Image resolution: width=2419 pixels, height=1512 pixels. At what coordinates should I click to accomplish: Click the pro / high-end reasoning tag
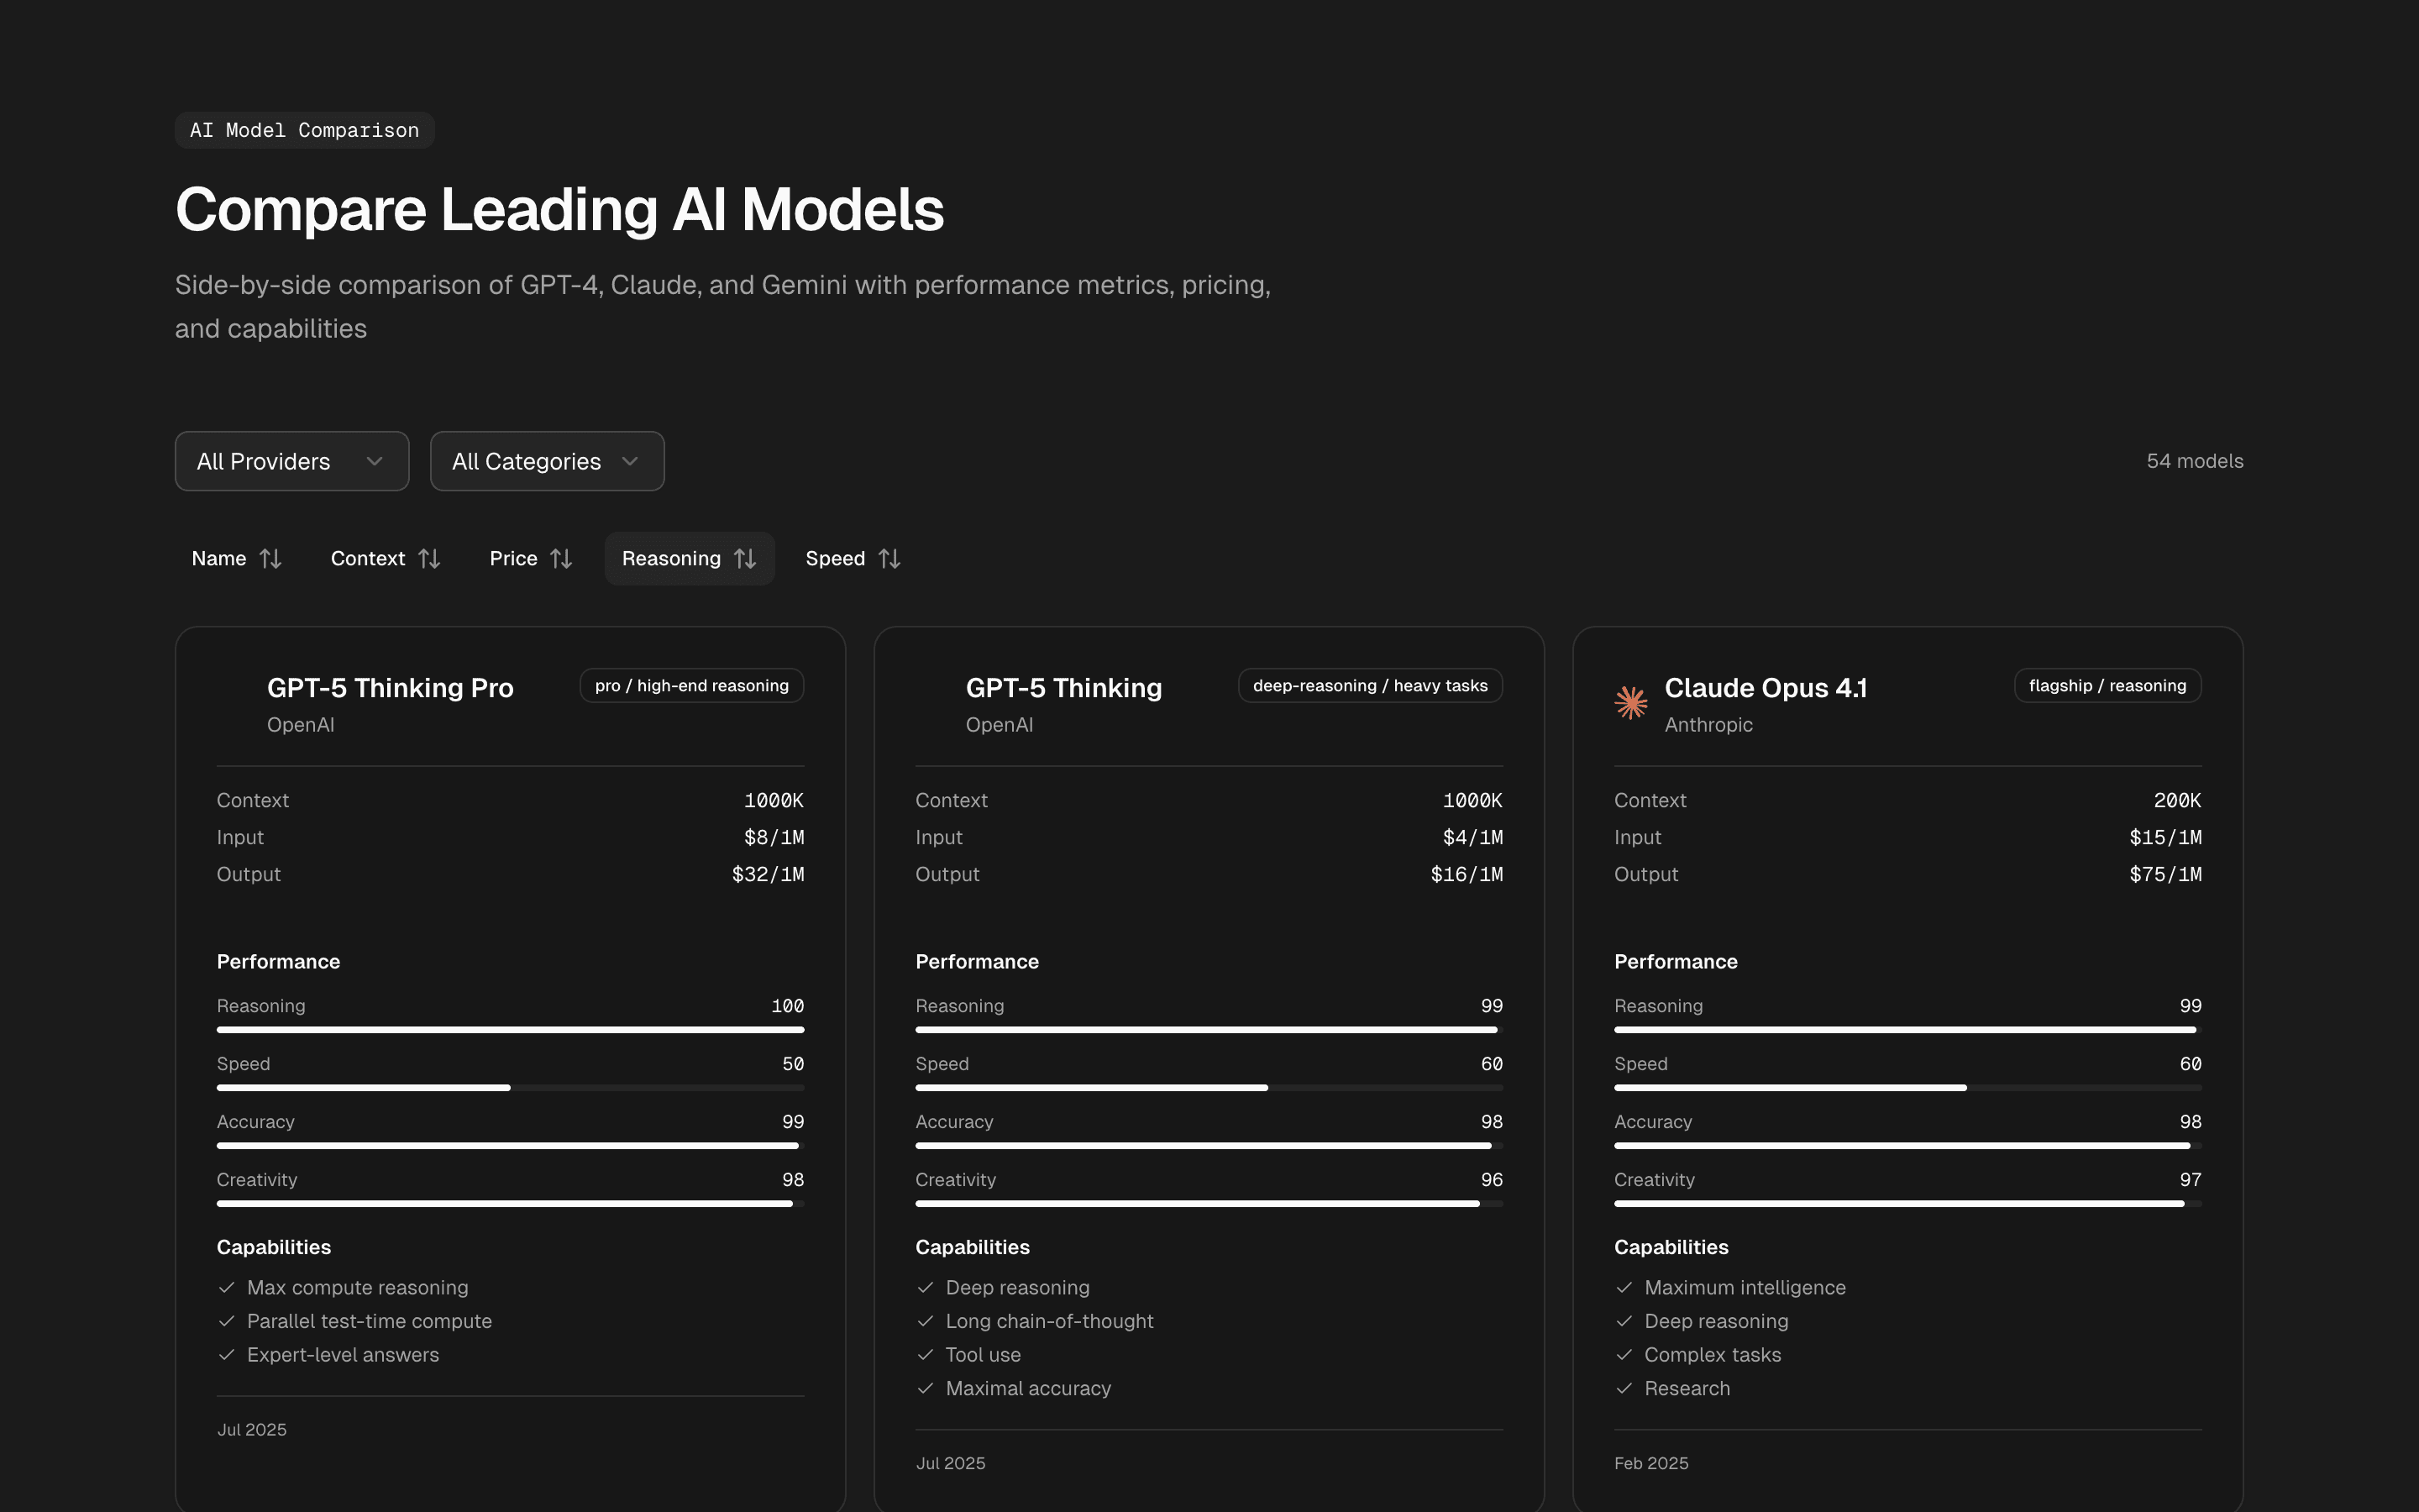click(x=692, y=686)
